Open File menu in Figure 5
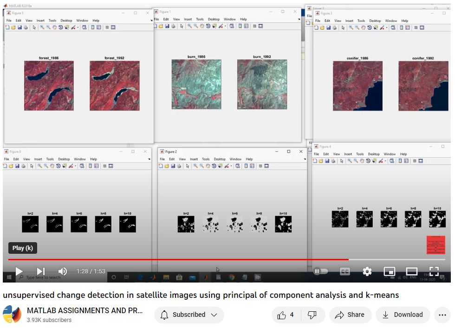Screen dimensions: 455x328 [9, 20]
